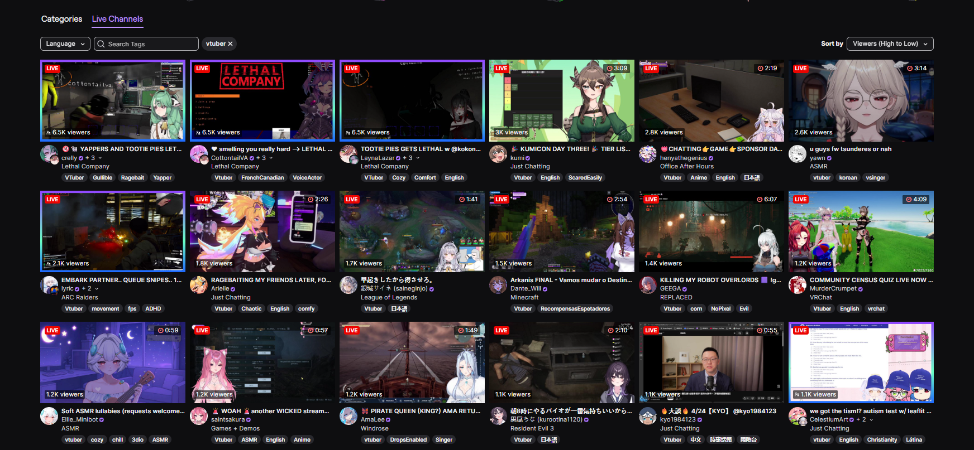Open CelestiumArt's channel avatar
This screenshot has height=450, width=974.
[798, 416]
